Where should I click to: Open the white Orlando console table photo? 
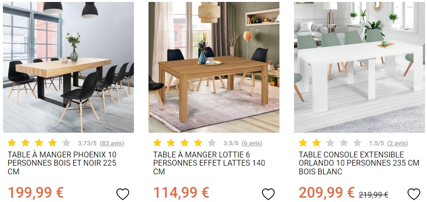click(360, 67)
